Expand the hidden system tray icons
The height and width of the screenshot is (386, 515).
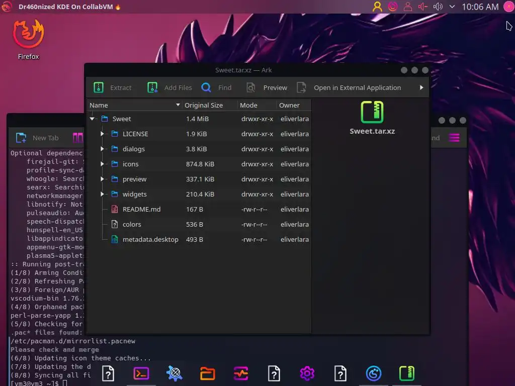point(452,7)
